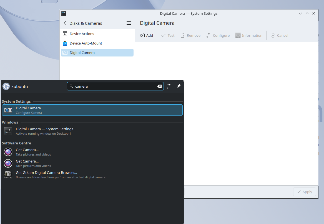Click the first Get Camera... result
The width and height of the screenshot is (324, 224).
[92, 152]
